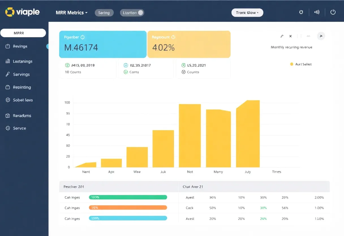Viewport: 344px width, 236px height.
Task: Click the Chat Arer 21 table header
Action: tap(254, 187)
